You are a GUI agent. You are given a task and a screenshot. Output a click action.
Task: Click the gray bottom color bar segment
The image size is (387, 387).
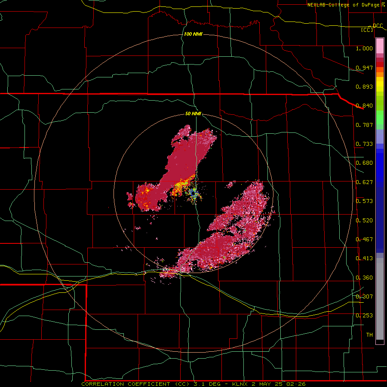(x=380, y=299)
